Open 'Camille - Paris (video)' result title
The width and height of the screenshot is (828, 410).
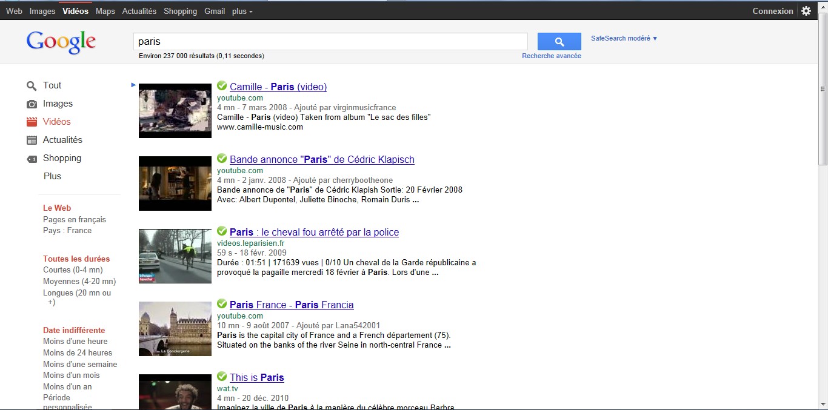(278, 87)
